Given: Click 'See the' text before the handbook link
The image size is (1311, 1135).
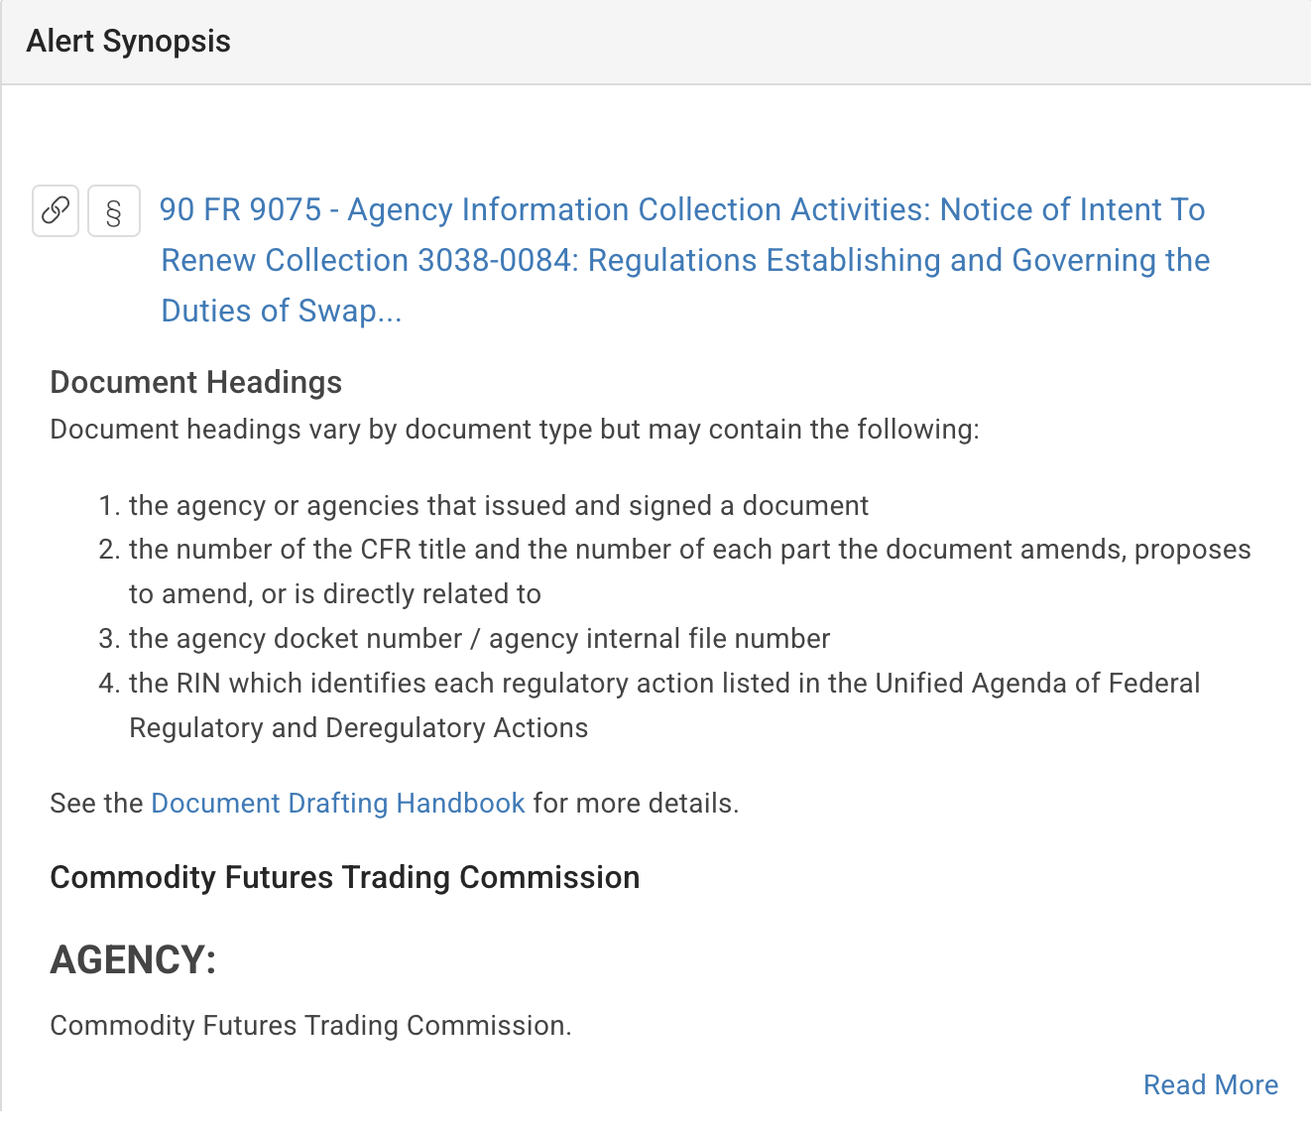Looking at the screenshot, I should point(96,803).
